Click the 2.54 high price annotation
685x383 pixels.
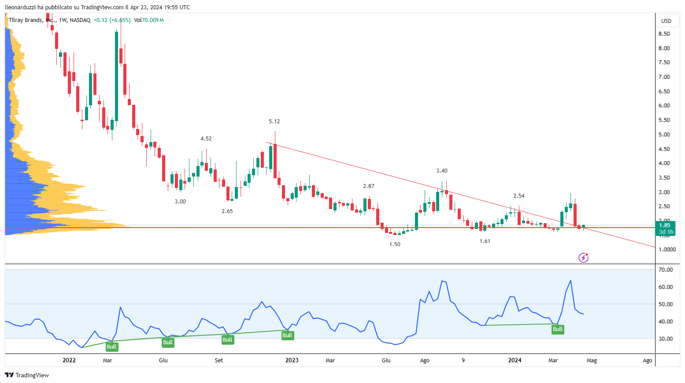pyautogui.click(x=519, y=196)
